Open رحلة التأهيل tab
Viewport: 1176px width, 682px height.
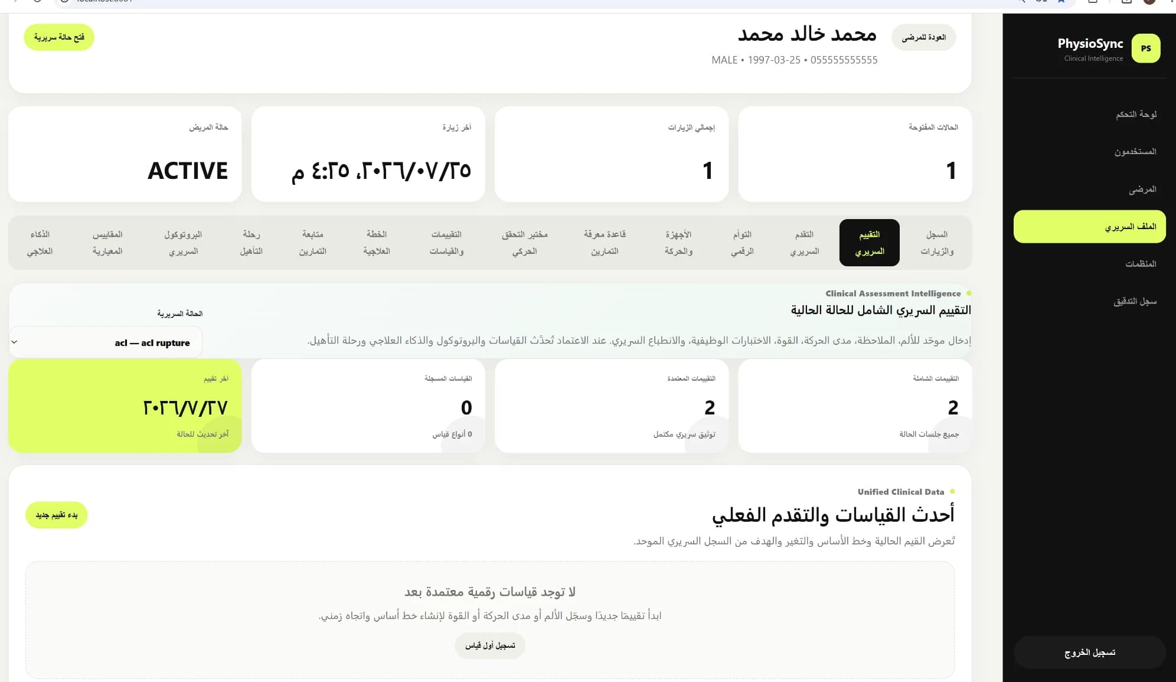click(x=251, y=243)
